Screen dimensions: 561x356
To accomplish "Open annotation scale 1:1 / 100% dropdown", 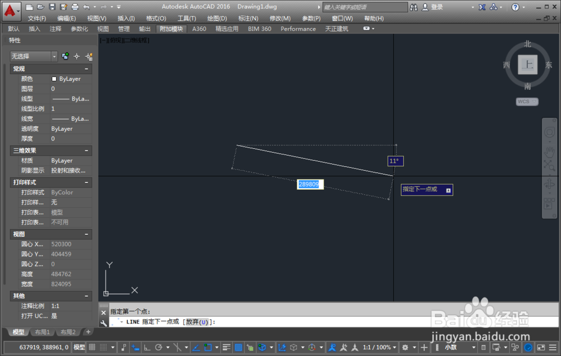I will coord(379,348).
